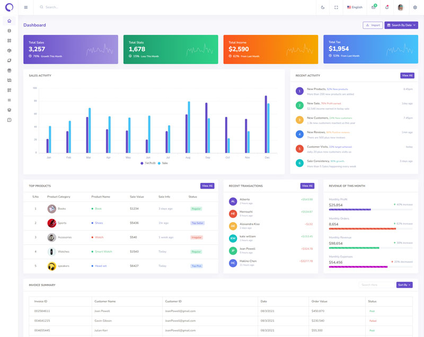Expand the Search By Date dropdown

click(401, 25)
